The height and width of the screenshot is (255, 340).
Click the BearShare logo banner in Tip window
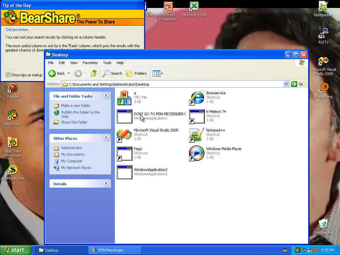coord(72,18)
